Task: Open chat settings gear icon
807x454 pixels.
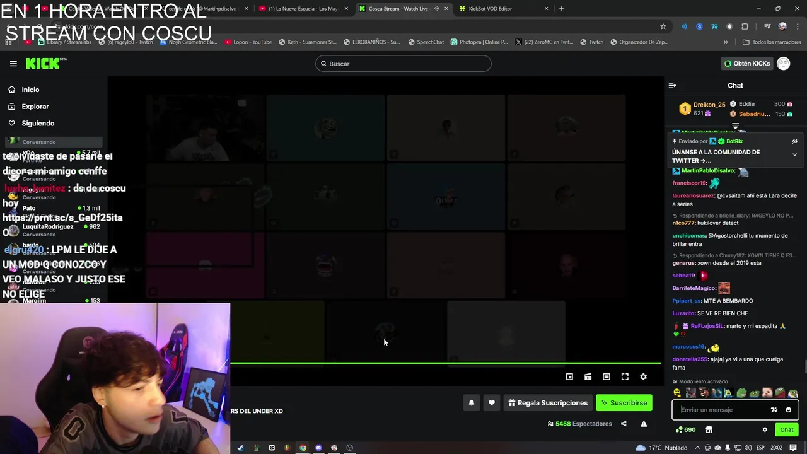Action: [x=765, y=429]
